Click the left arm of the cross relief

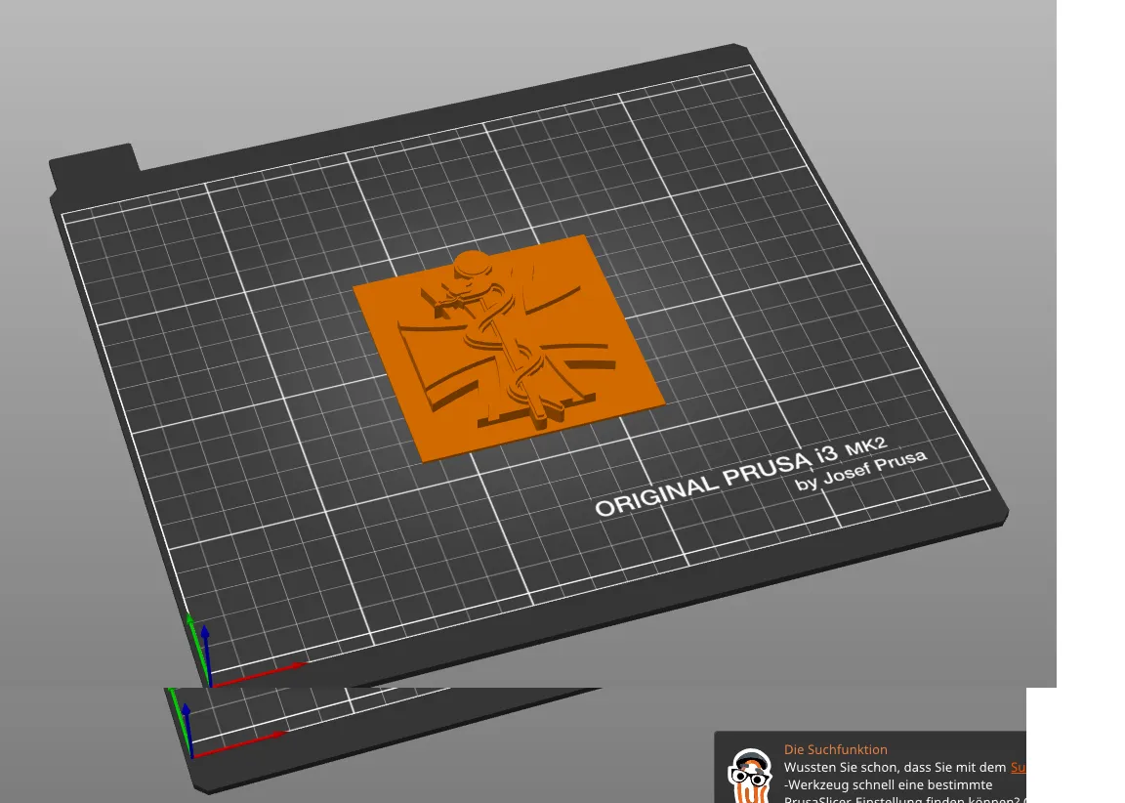point(437,364)
